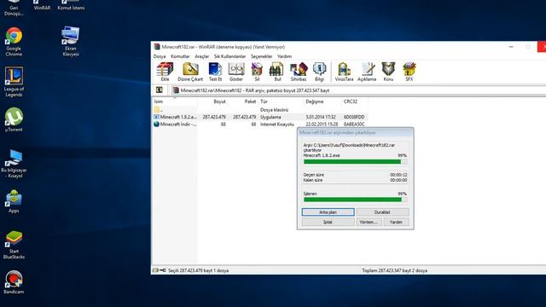The width and height of the screenshot is (546, 307).
Task: Select Bu bilgisayar desktop shortcut
Action: point(14,164)
